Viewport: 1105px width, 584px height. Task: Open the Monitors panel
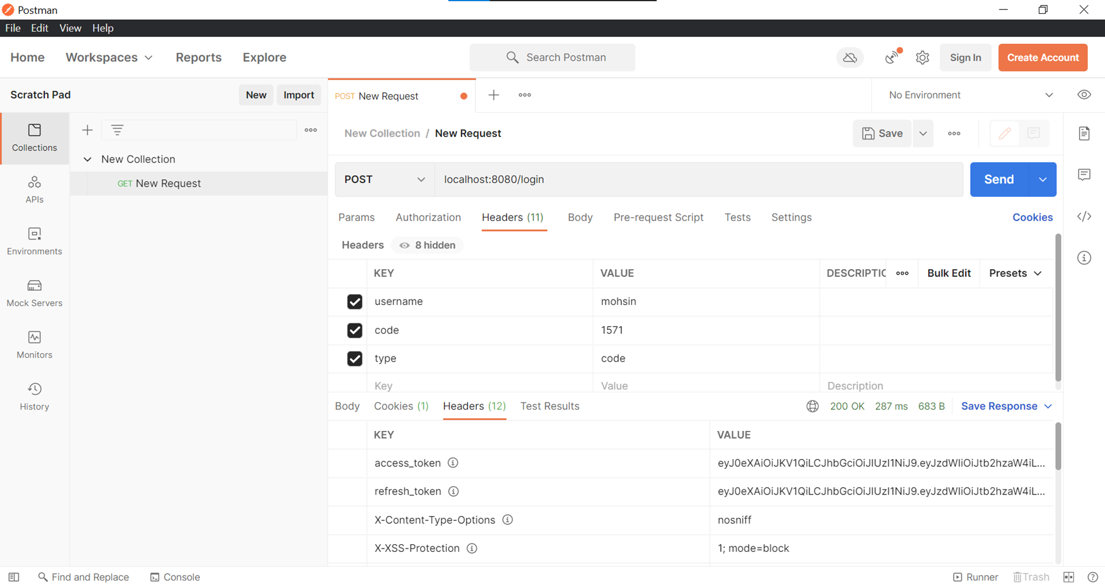pyautogui.click(x=34, y=344)
